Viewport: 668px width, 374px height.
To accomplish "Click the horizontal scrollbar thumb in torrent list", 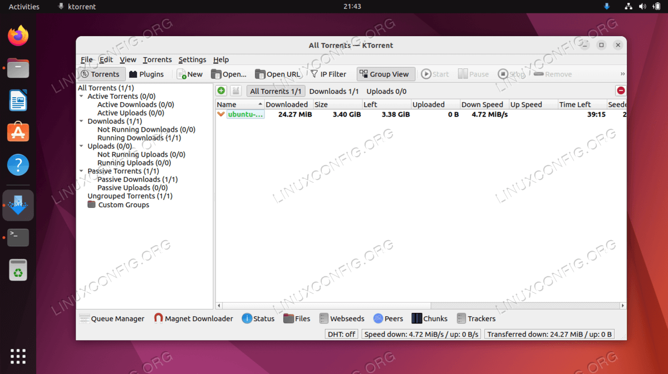I will (327, 306).
